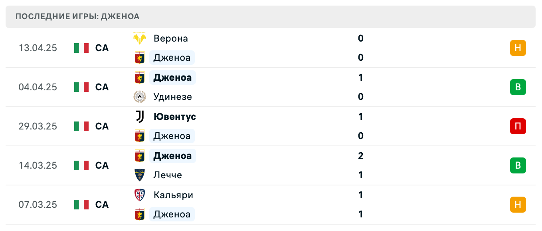Select the green В badge for Лечче match
Image resolution: width=542 pixels, height=231 pixels.
click(x=518, y=165)
